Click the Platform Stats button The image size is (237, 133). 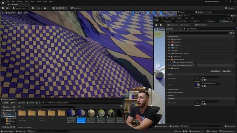(x=201, y=25)
